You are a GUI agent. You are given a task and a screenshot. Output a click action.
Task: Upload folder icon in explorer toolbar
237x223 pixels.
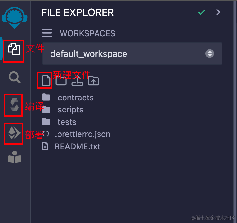pyautogui.click(x=93, y=81)
